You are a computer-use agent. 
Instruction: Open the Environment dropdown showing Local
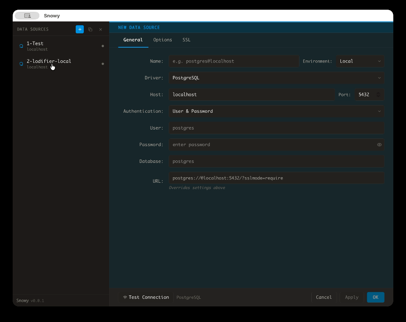click(360, 61)
